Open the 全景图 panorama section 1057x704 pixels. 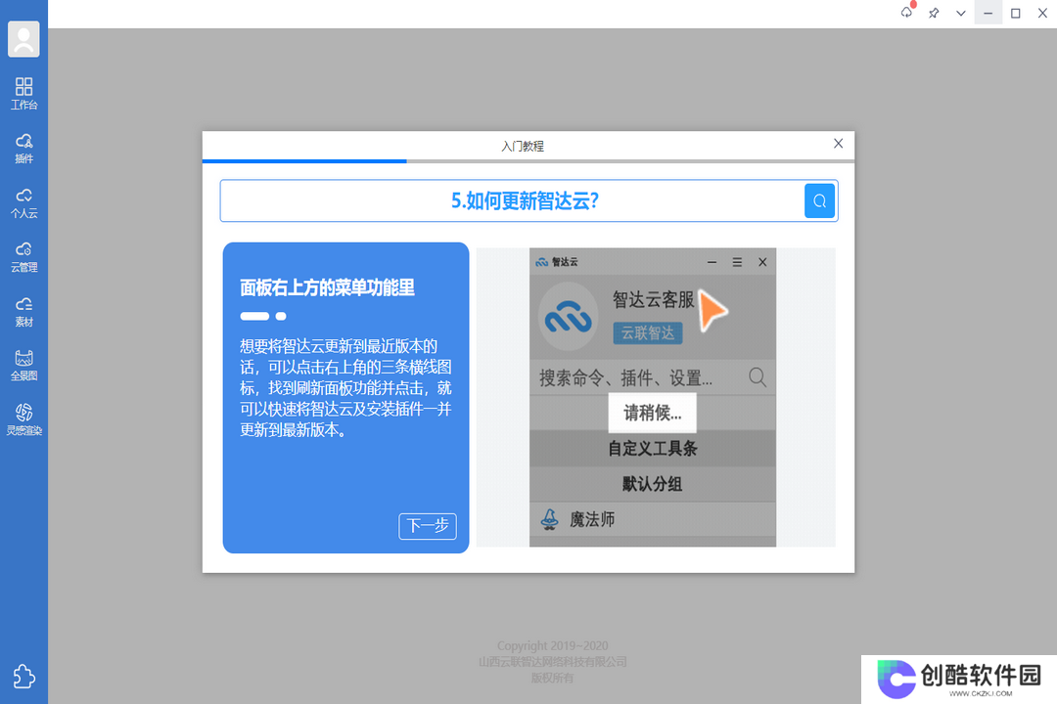pyautogui.click(x=23, y=365)
